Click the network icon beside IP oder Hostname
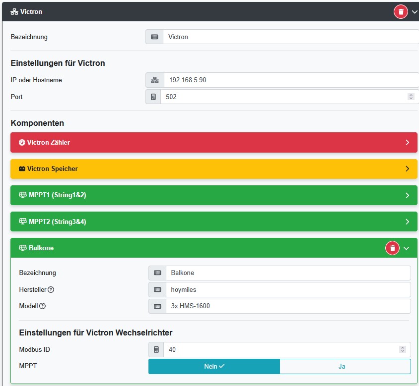The height and width of the screenshot is (386, 419). coord(154,80)
